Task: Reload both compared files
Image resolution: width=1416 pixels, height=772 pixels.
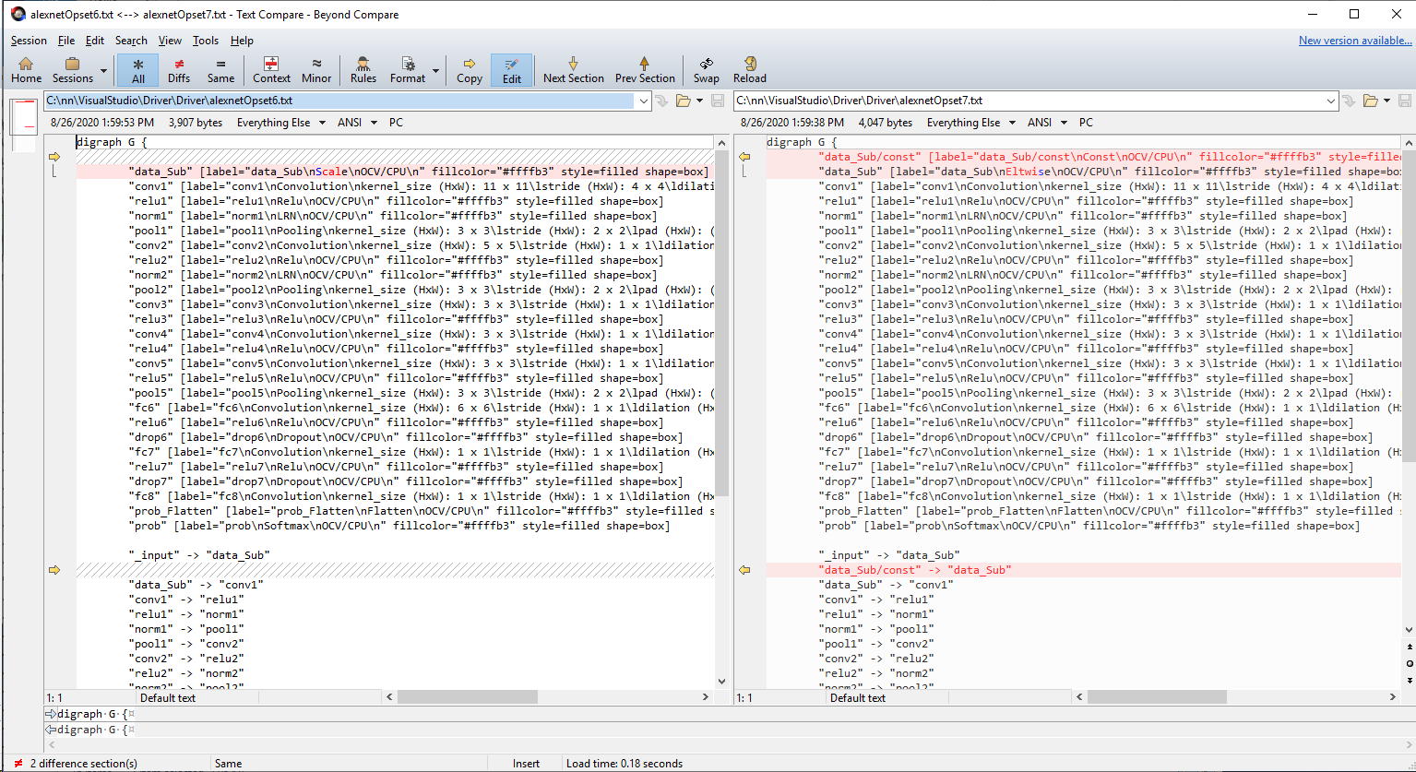Action: tap(749, 69)
